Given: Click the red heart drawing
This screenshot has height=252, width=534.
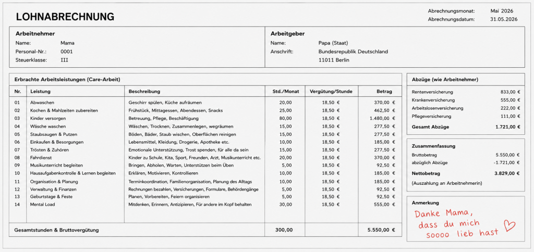Looking at the screenshot, I should tap(509, 225).
